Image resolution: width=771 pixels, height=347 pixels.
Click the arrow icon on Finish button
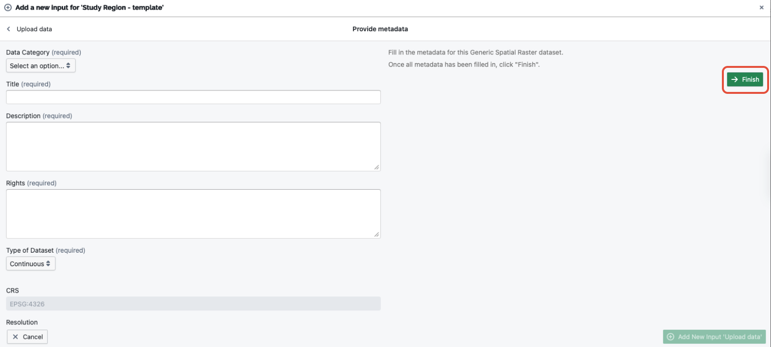click(734, 80)
